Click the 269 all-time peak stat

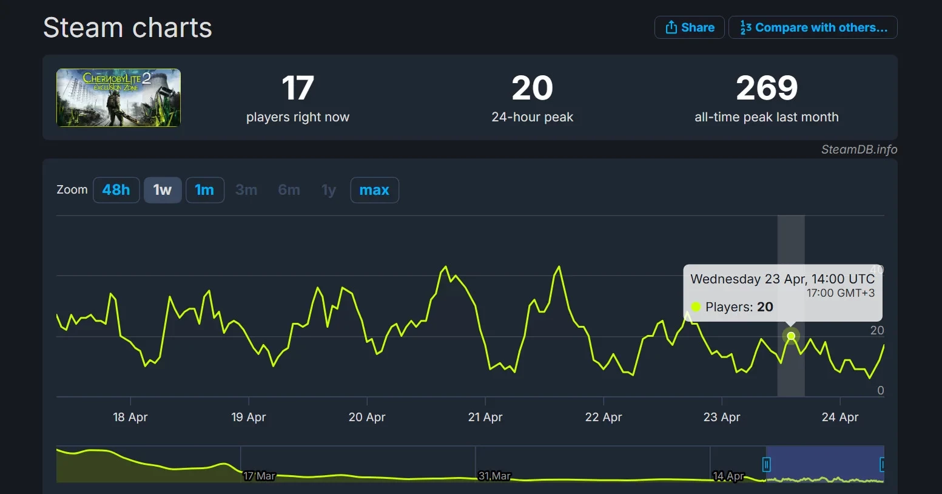coord(766,89)
